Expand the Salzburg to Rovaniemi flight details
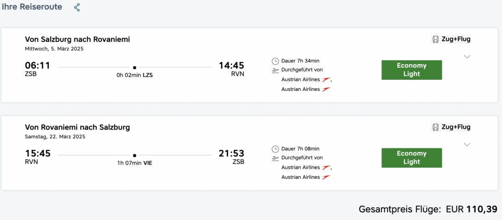 coord(467,57)
